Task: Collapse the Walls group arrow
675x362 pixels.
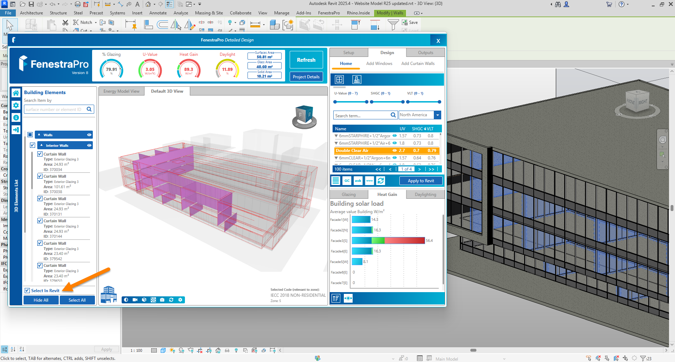Action: (39, 135)
